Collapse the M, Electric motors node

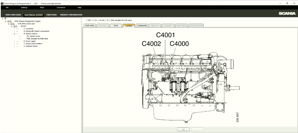pyautogui.click(x=14, y=34)
